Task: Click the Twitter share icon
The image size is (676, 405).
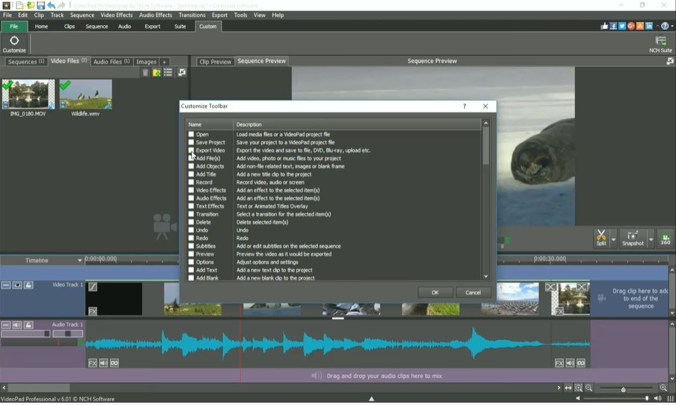Action: [x=622, y=26]
